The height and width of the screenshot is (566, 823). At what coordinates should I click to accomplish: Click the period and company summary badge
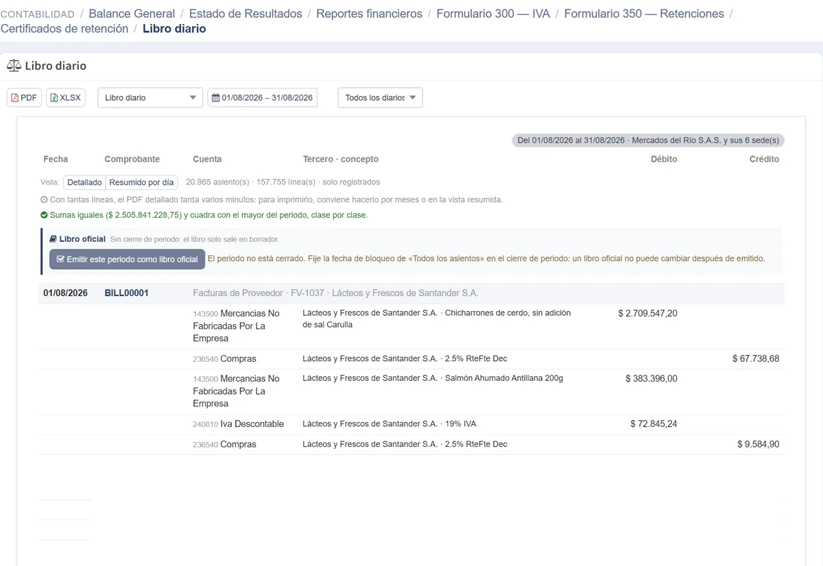click(648, 140)
